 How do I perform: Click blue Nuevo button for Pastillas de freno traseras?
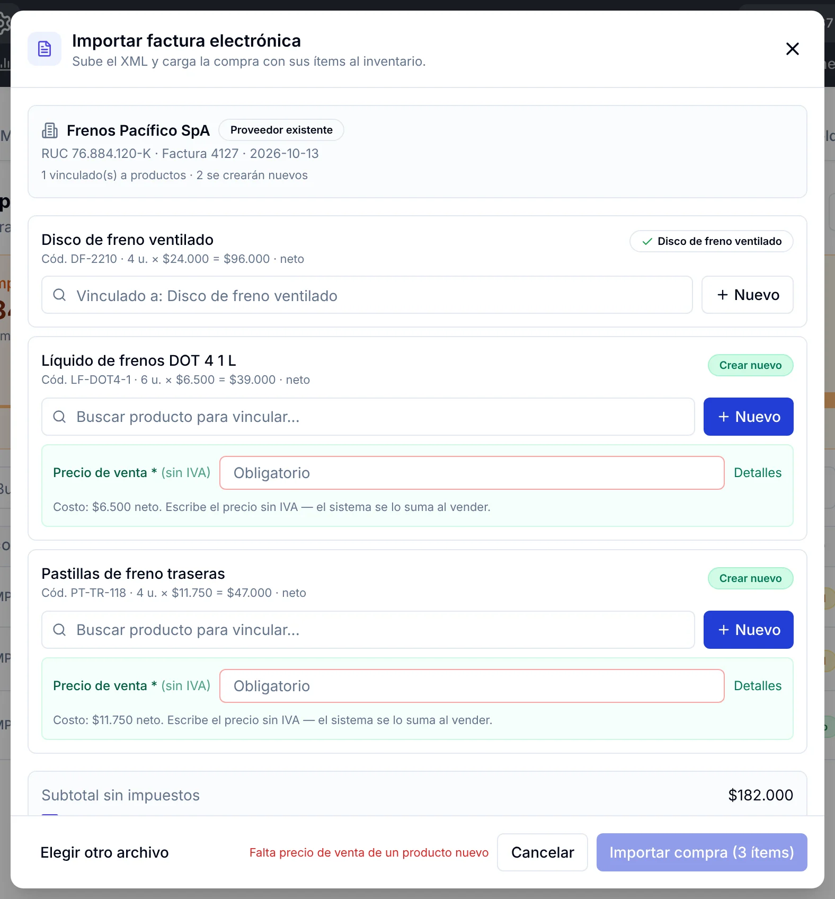(x=748, y=630)
